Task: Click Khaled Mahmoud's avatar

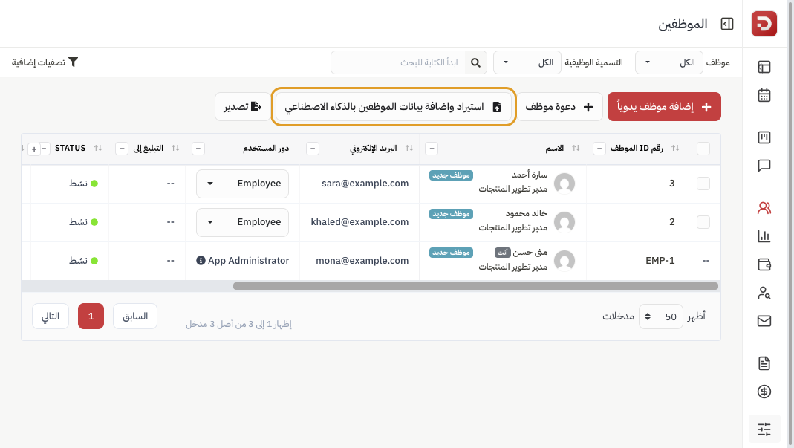Action: pos(564,221)
